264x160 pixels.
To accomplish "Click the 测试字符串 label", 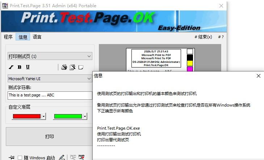I will point(20,87).
